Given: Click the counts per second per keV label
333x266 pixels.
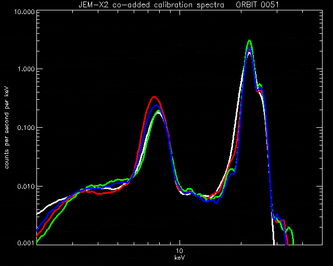Looking at the screenshot, I should coord(7,128).
